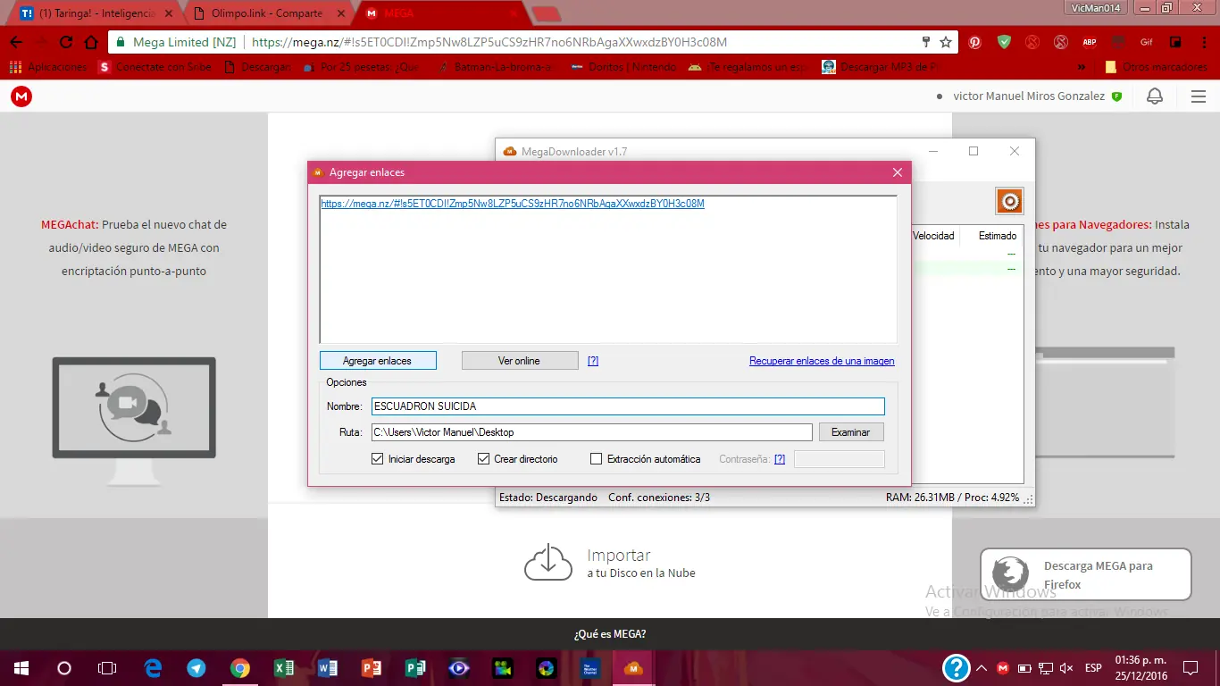Open Excel from the taskbar

(x=284, y=667)
